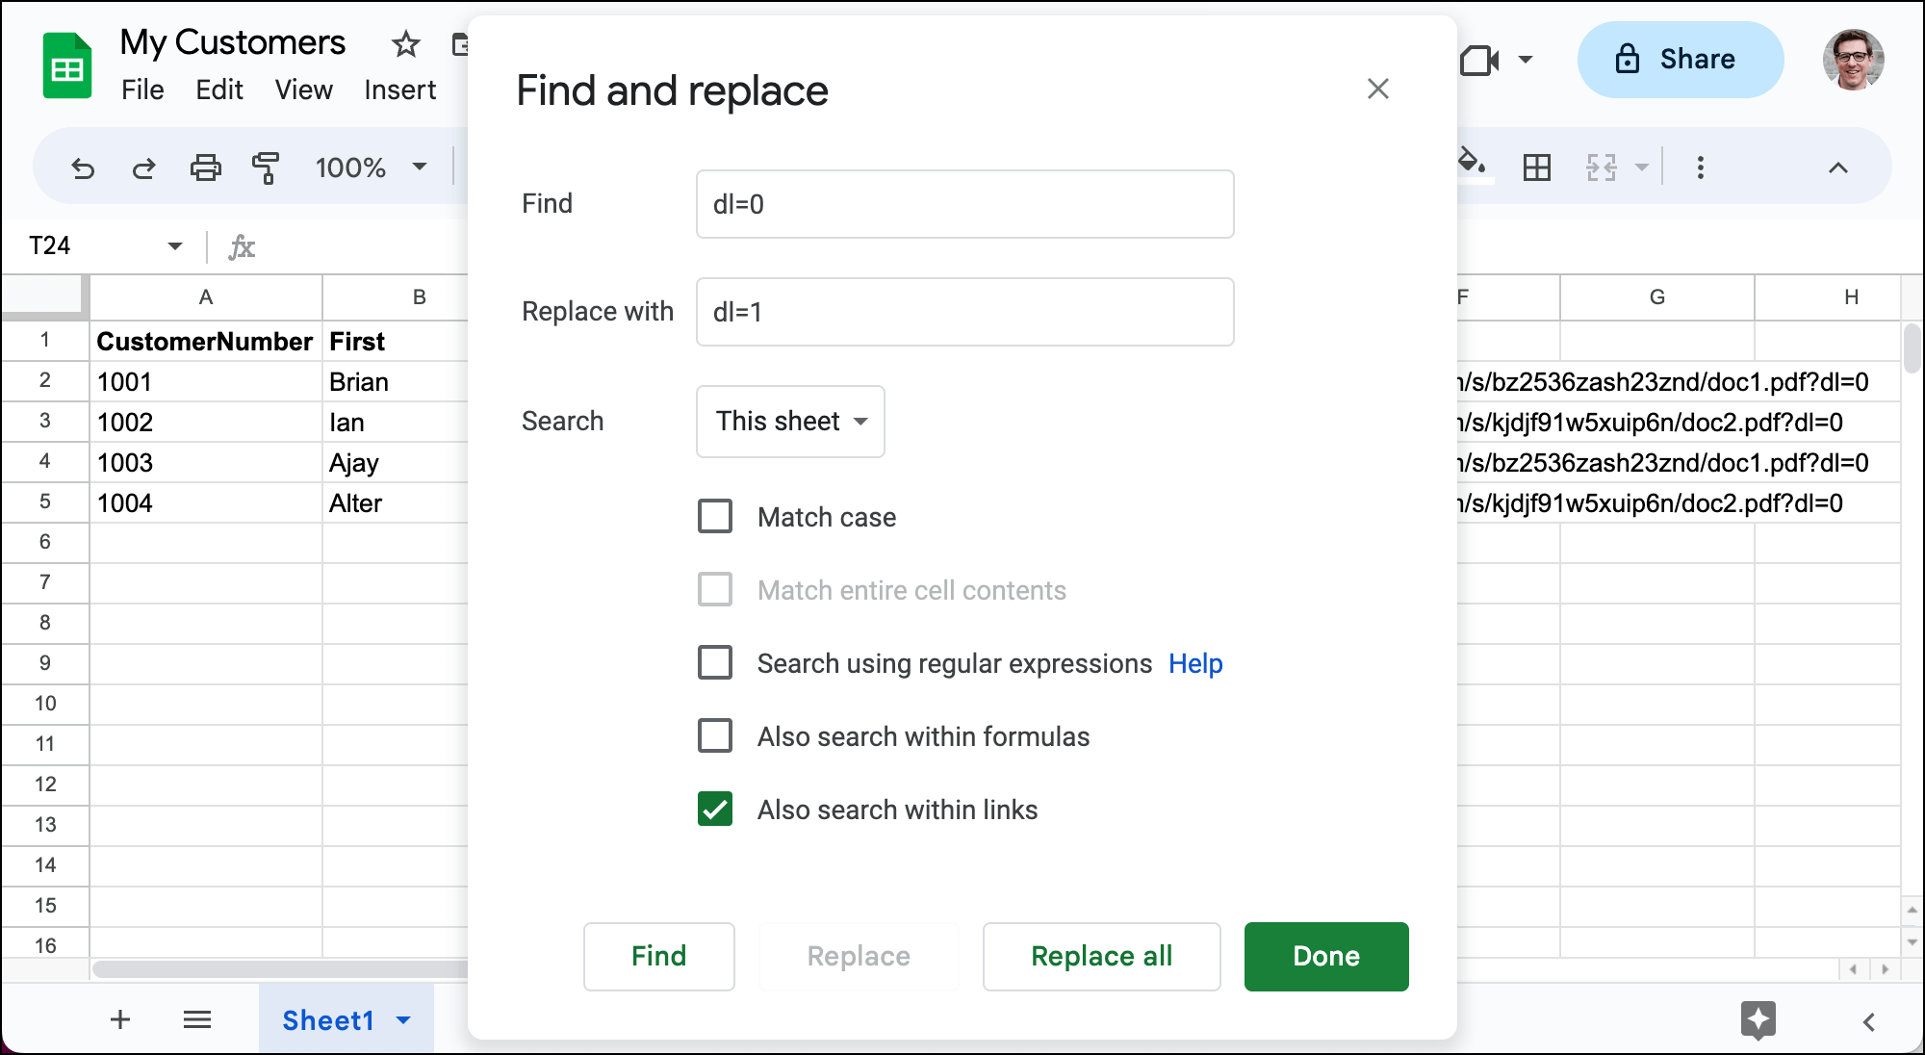This screenshot has width=1925, height=1055.
Task: Collapse the toolbar with the up chevron
Action: click(1838, 167)
